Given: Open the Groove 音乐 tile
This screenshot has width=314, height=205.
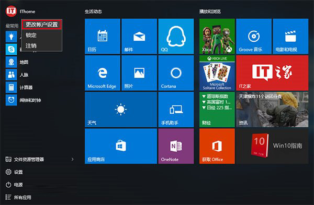Looking at the screenshot, I should pyautogui.click(x=254, y=37).
